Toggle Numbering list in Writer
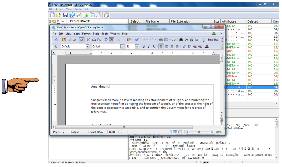The width and height of the screenshot is (282, 167). click(x=184, y=46)
